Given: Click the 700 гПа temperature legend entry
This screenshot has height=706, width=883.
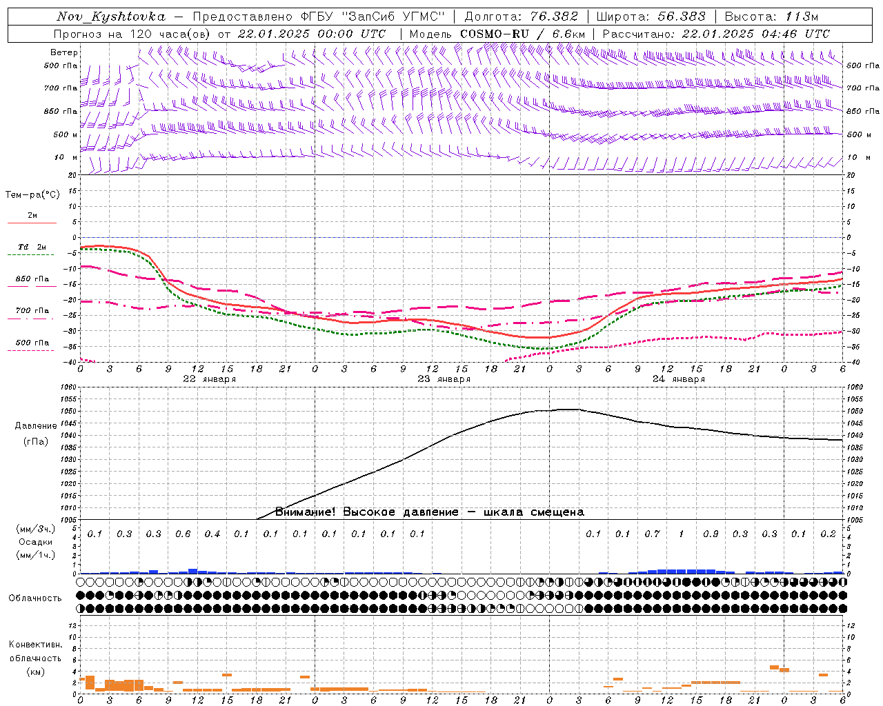Looking at the screenshot, I should [32, 311].
